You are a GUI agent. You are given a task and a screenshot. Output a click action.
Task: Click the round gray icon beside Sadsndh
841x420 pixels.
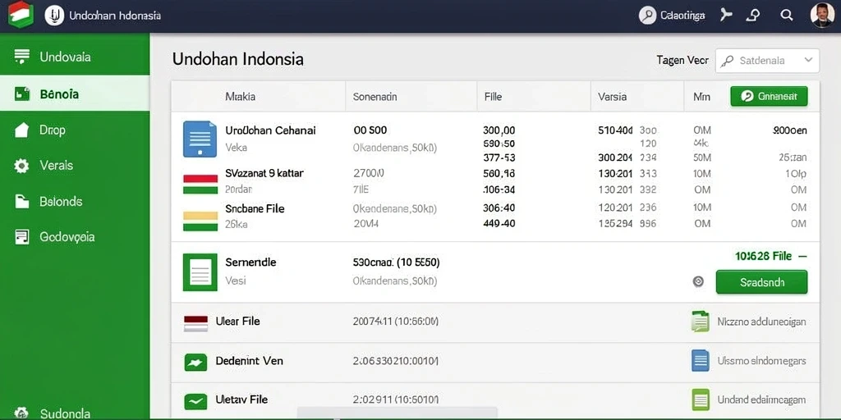698,281
